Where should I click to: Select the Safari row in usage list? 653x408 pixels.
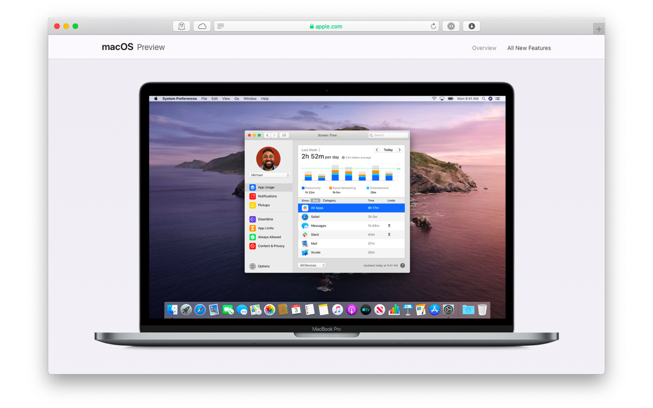[351, 217]
